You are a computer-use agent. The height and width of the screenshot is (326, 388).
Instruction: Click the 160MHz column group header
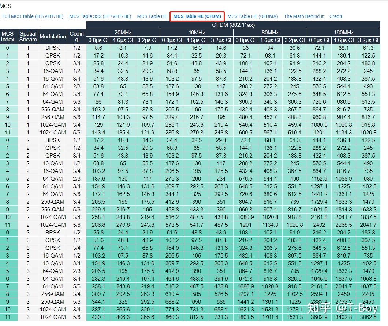pyautogui.click(x=344, y=33)
